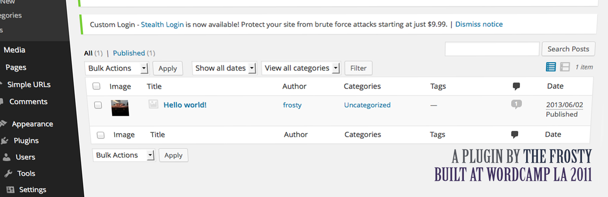Check the select-all checkbox in table header
The width and height of the screenshot is (608, 197).
click(96, 86)
